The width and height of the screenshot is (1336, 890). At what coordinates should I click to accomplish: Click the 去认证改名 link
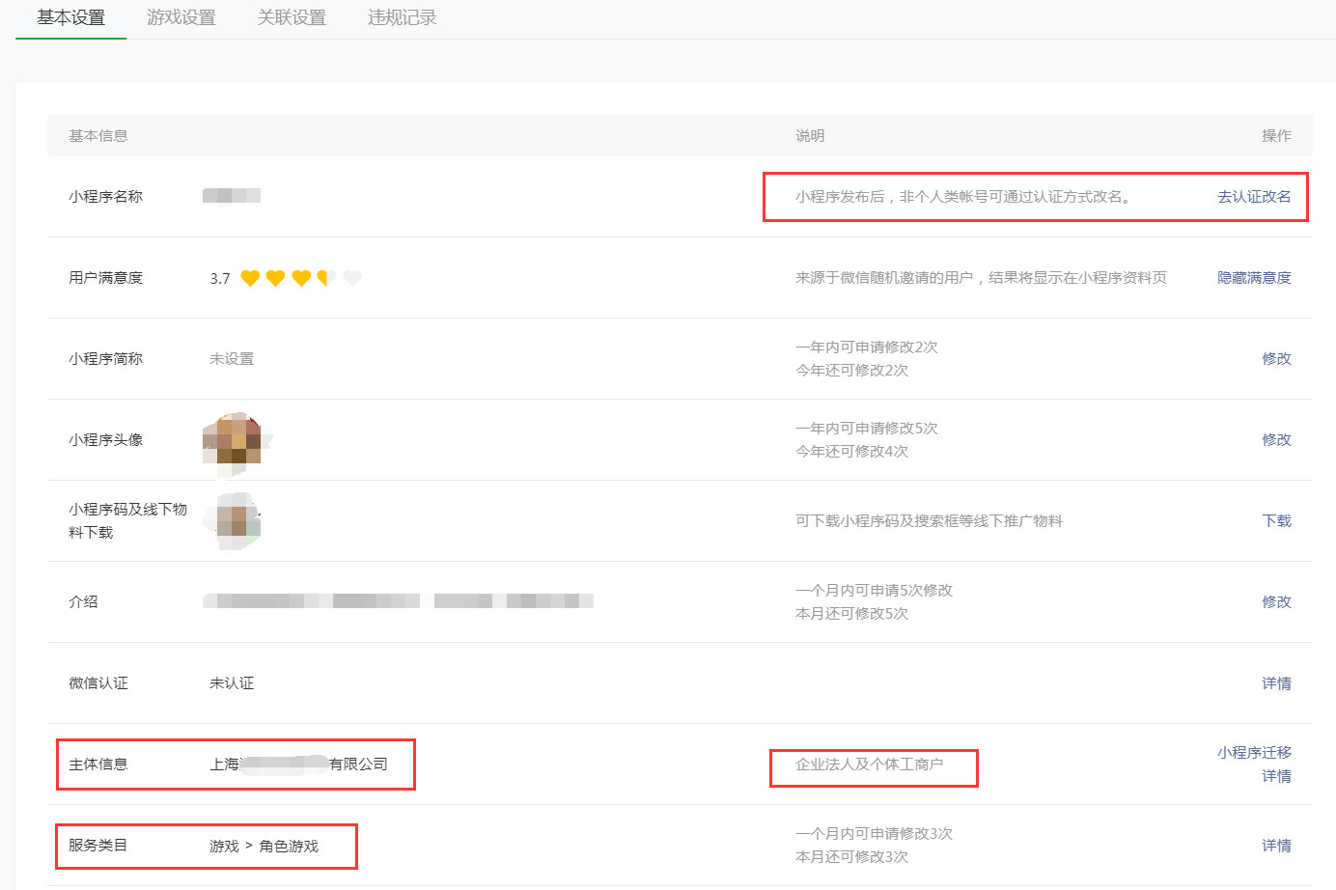point(1254,196)
